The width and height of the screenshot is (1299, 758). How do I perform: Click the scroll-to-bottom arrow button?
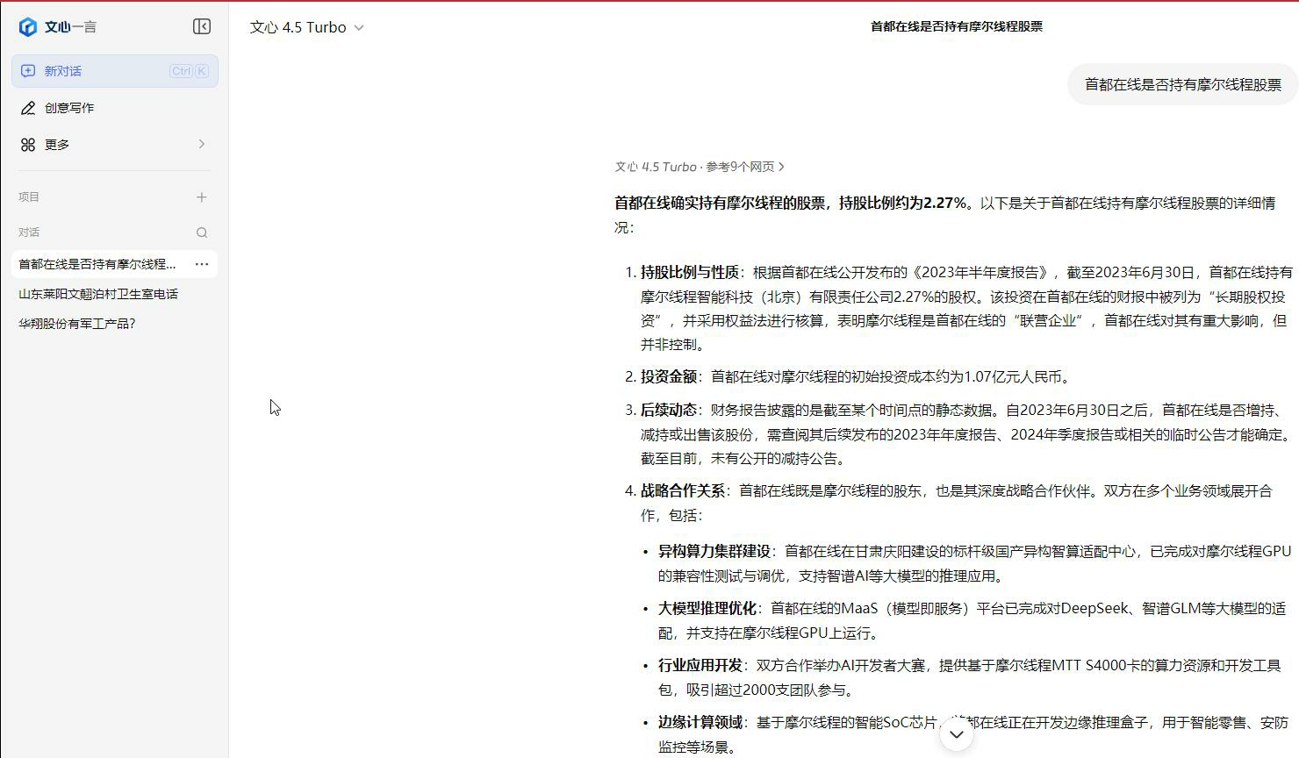point(957,734)
